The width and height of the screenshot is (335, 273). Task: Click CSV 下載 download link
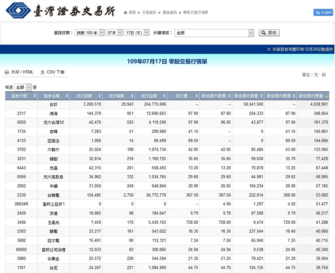tap(56, 72)
